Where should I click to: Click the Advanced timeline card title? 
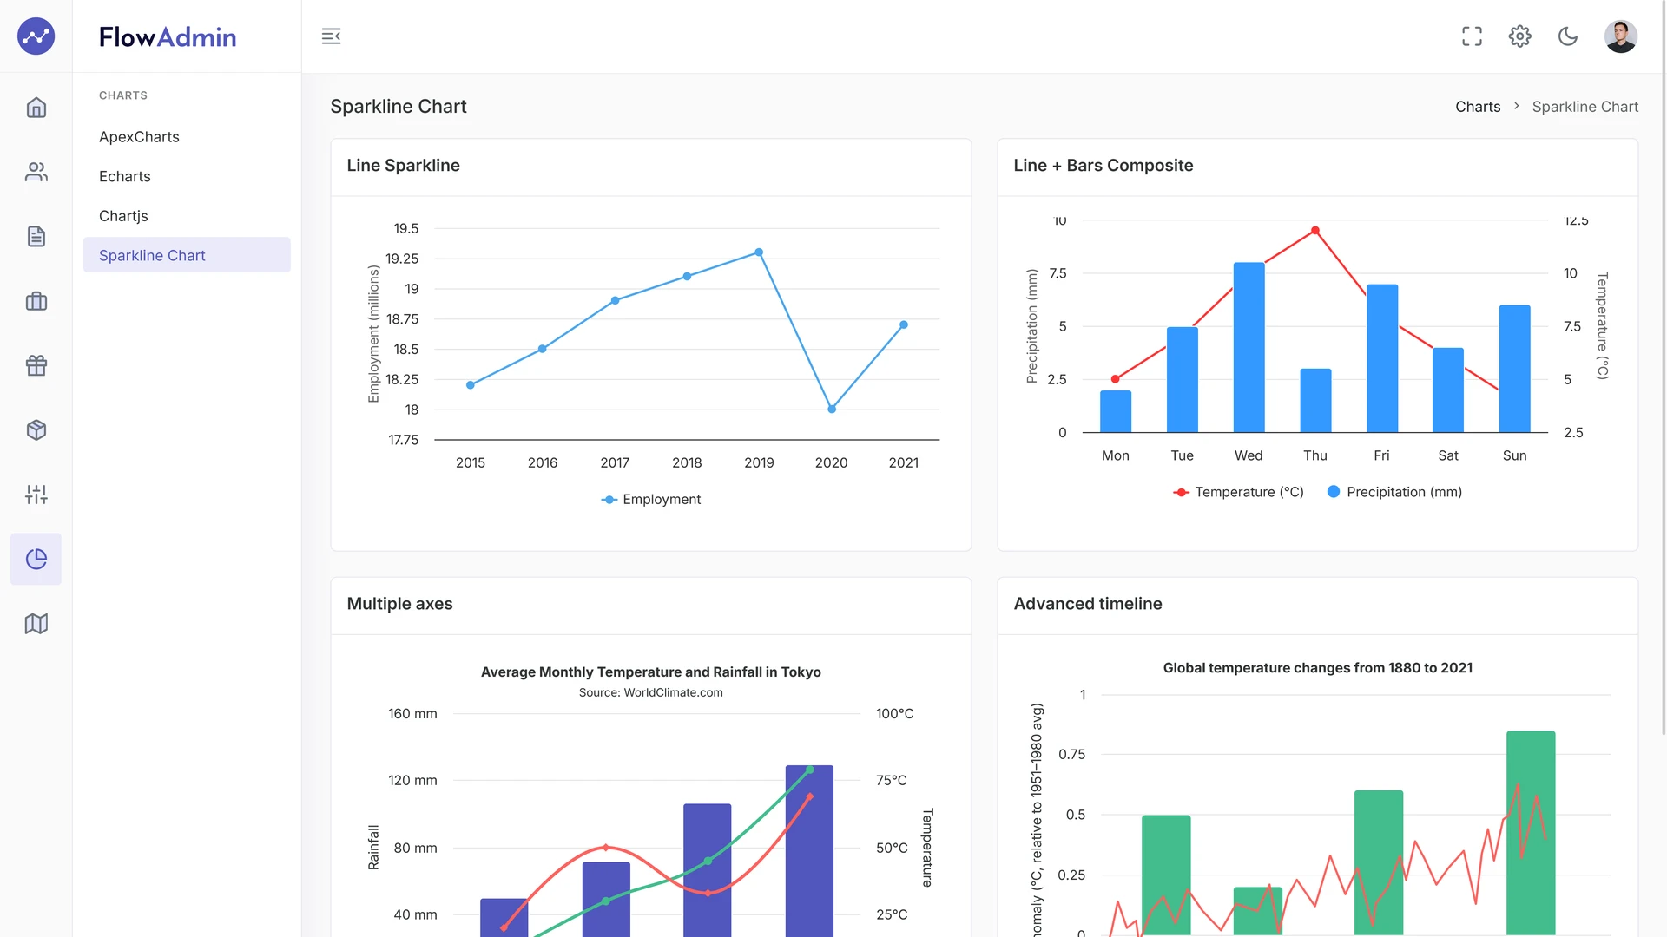[1087, 604]
